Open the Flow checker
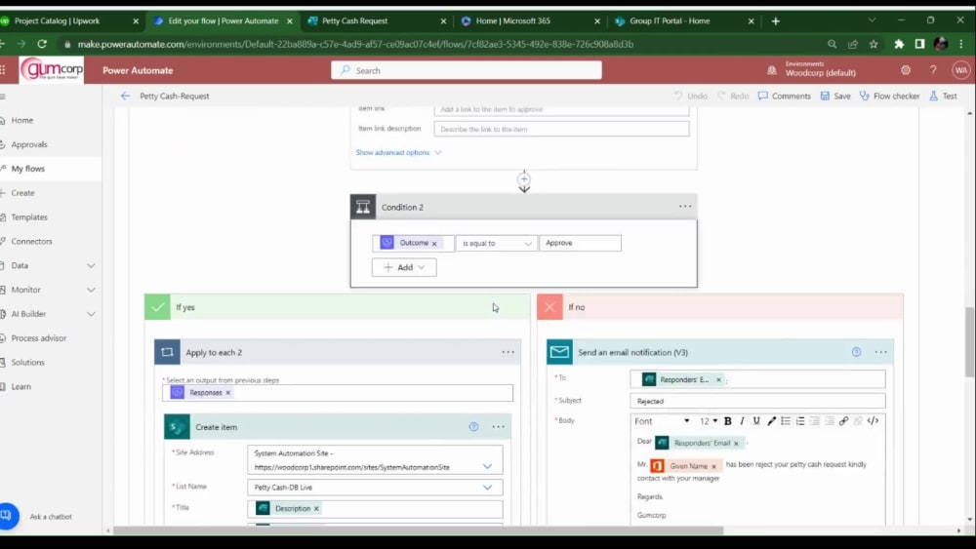The height and width of the screenshot is (549, 976). click(889, 96)
